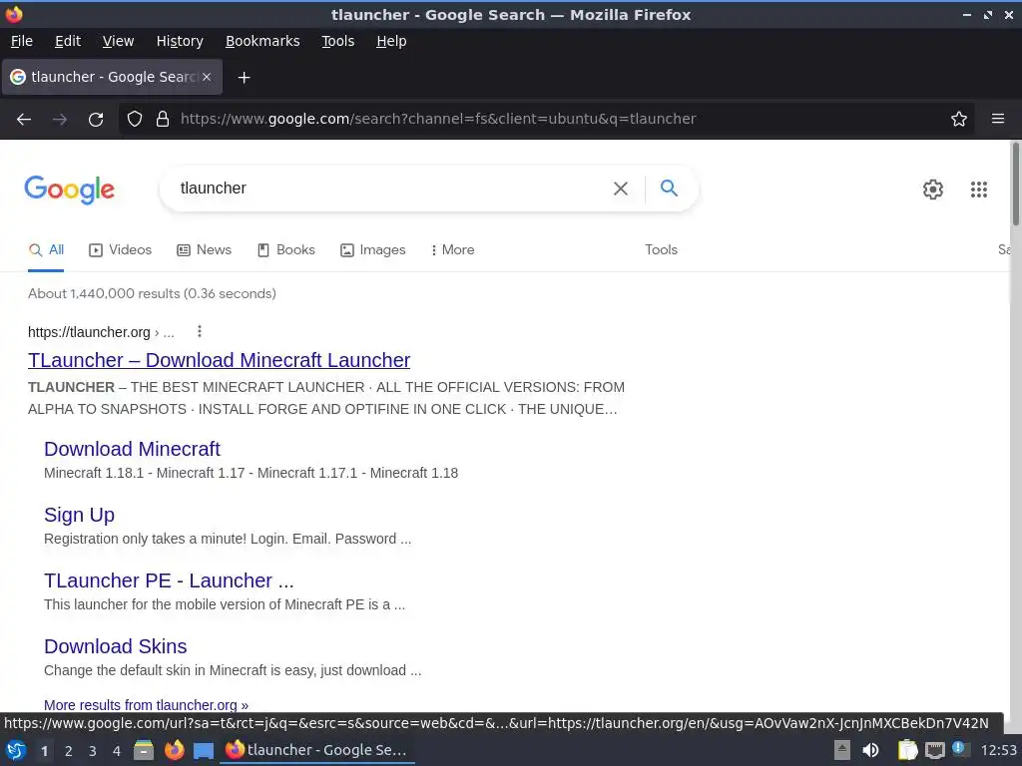Viewport: 1022px width, 766px height.
Task: Switch to the News results tab
Action: tap(204, 250)
